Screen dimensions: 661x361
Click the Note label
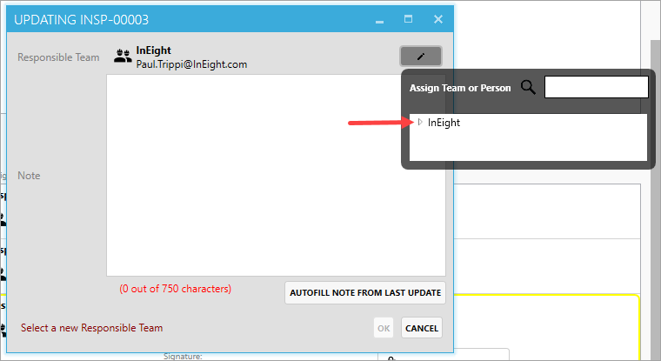[29, 176]
